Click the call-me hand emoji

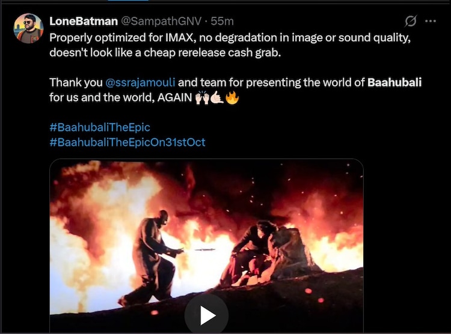[x=216, y=97]
